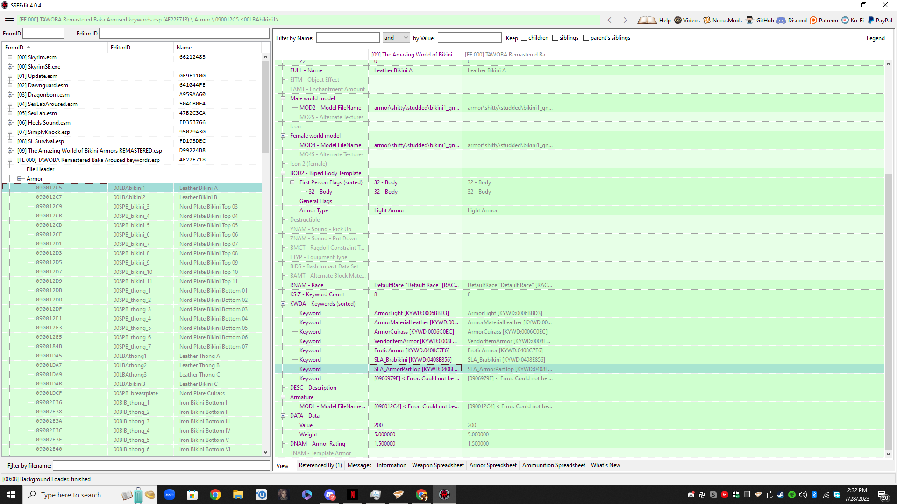Click the Ko-Fi icon
The image size is (897, 504).
click(x=845, y=20)
